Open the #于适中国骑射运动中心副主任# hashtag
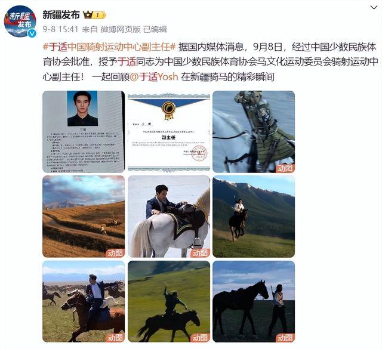Viewport: 382px width, 349px height. coord(109,47)
